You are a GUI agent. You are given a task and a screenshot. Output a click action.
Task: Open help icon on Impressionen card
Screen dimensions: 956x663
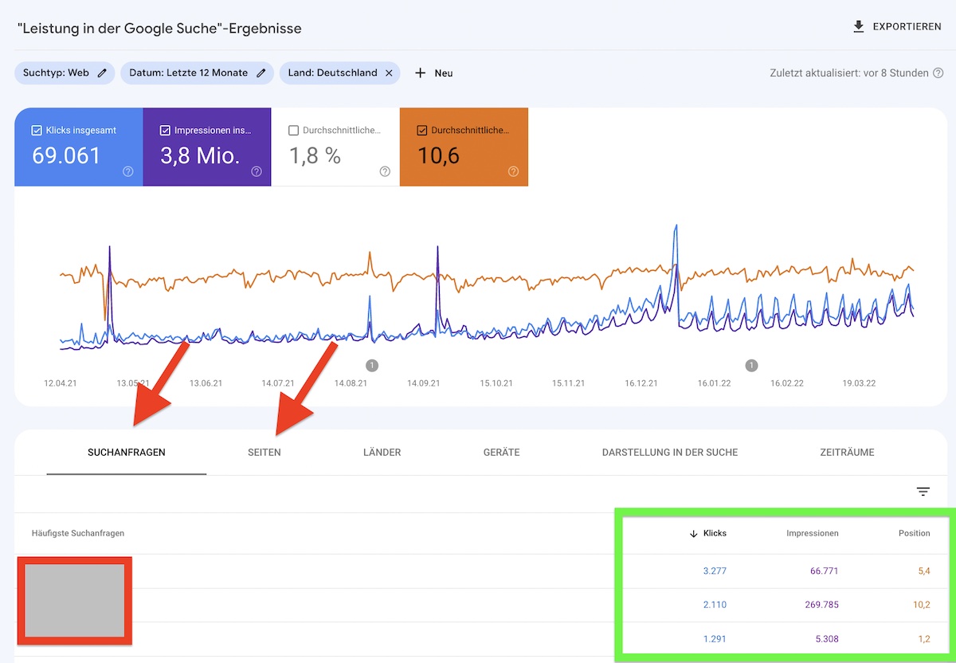coord(257,171)
